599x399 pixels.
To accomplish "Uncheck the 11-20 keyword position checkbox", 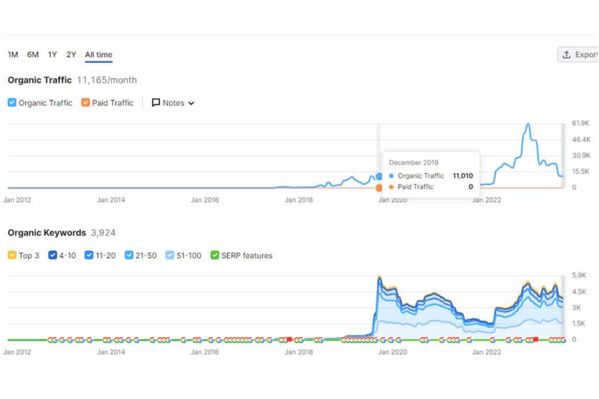I will click(89, 255).
